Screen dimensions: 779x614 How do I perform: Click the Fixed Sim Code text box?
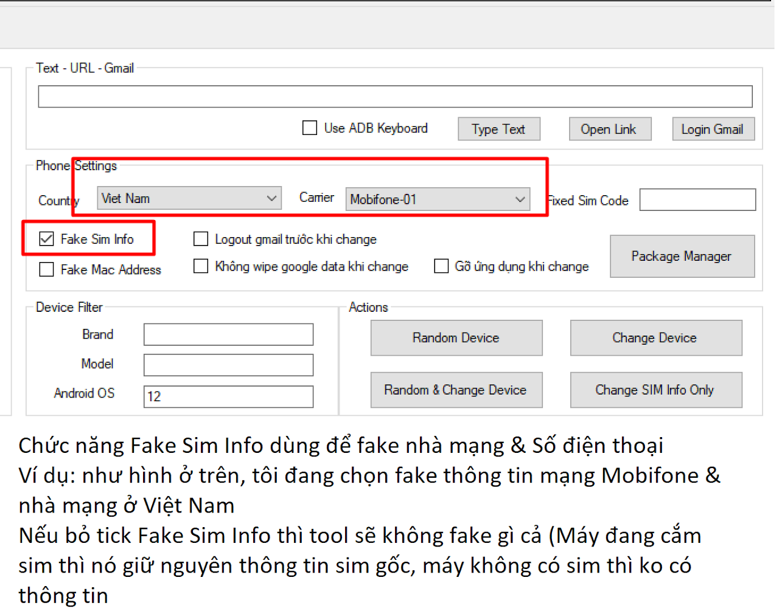pos(697,200)
